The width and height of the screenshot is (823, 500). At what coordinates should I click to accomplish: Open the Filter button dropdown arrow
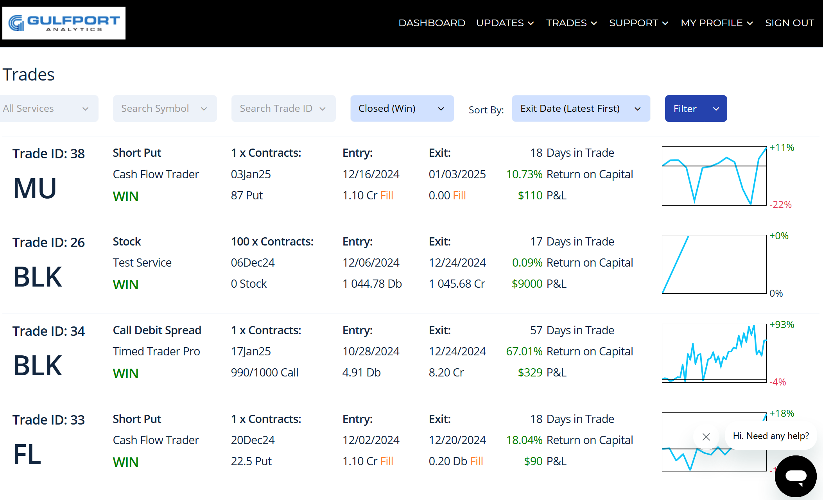pos(716,108)
